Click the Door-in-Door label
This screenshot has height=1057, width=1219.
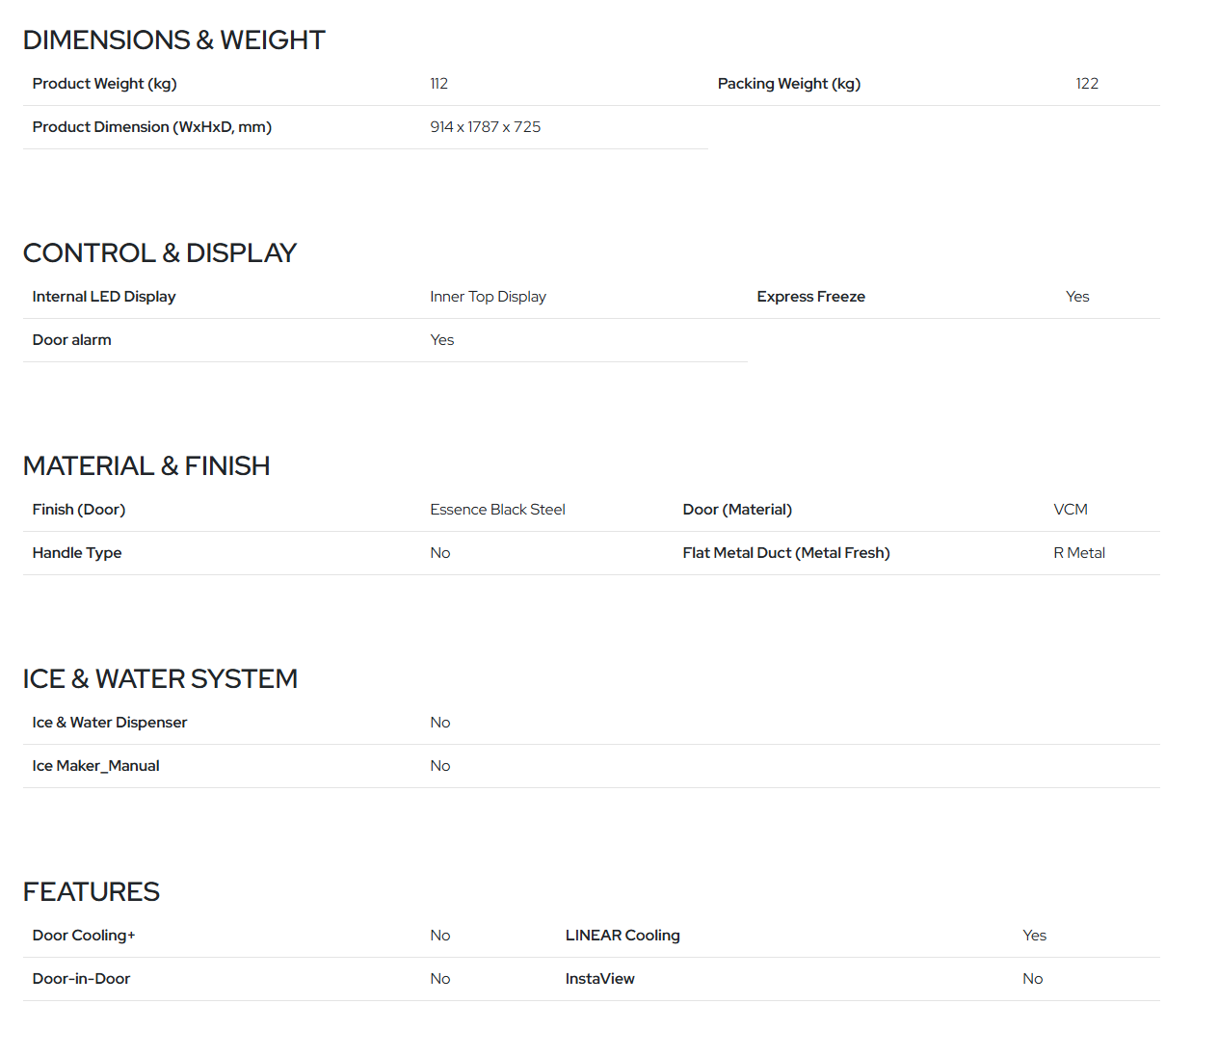(x=81, y=979)
